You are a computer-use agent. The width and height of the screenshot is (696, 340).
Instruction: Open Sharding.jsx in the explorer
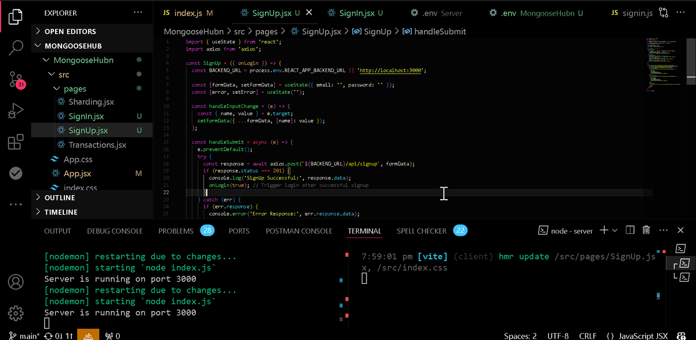click(x=91, y=102)
